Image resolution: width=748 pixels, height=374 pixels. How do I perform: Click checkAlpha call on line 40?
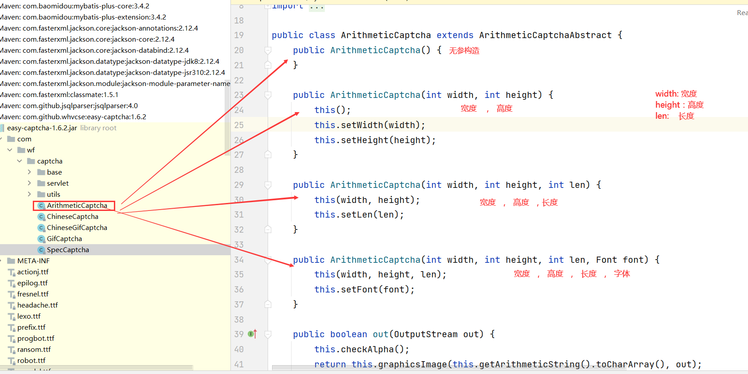click(367, 350)
